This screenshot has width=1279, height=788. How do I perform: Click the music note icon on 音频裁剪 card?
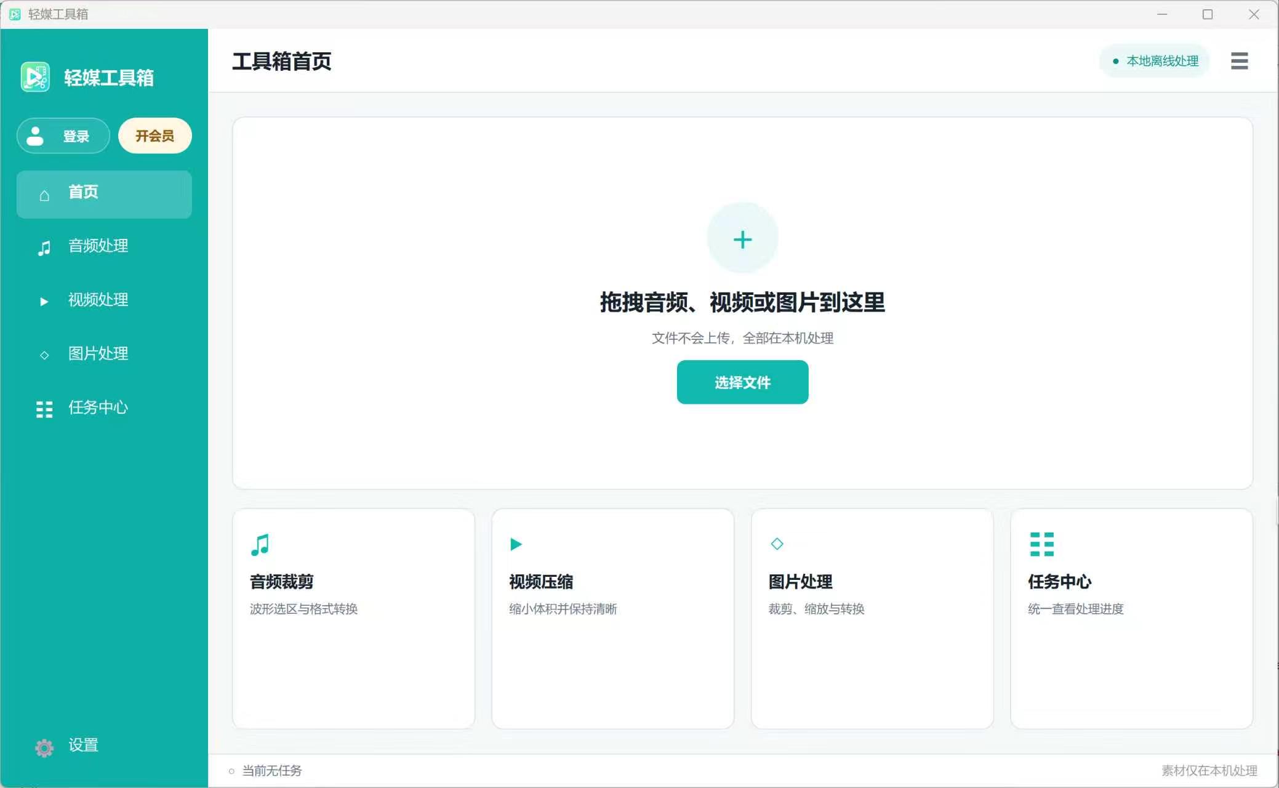[260, 545]
